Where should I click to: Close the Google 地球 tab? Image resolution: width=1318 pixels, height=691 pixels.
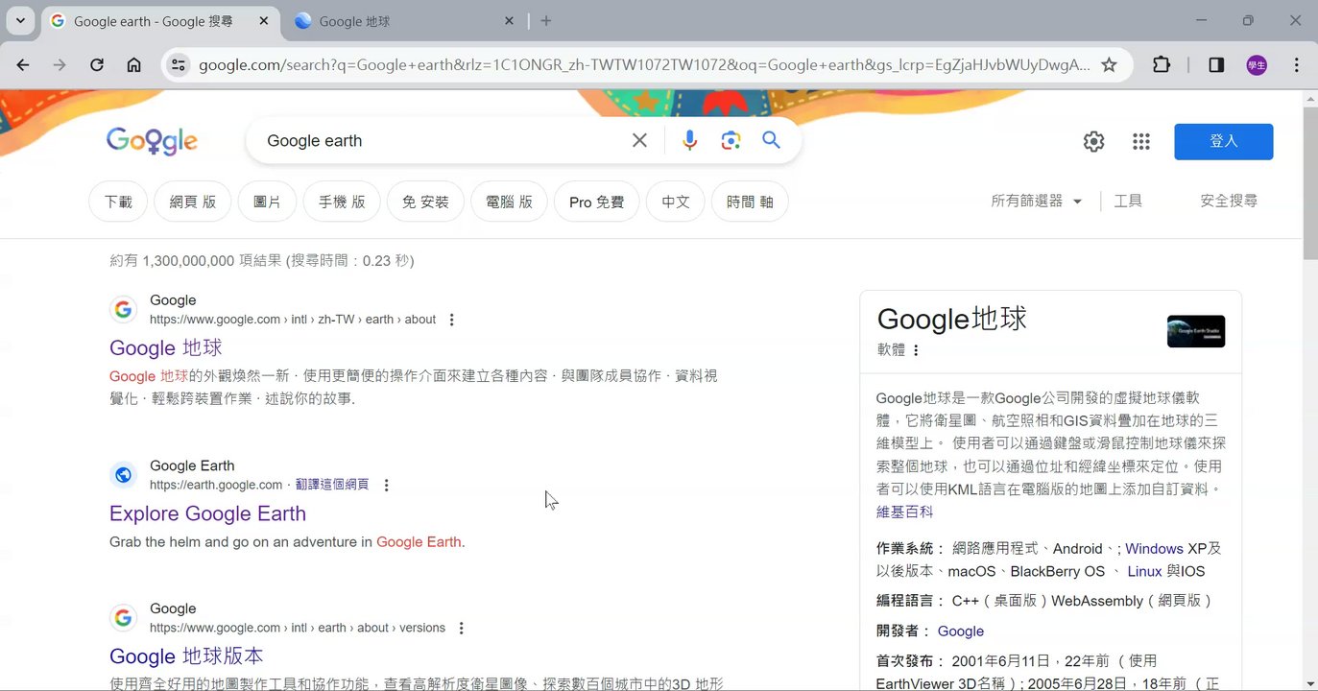[509, 21]
